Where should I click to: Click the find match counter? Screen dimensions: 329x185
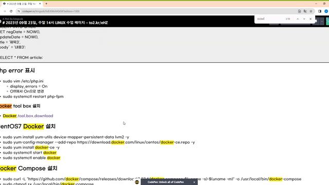288,19
